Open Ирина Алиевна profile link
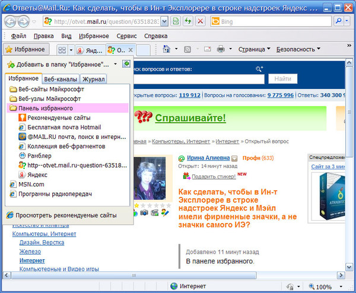356x293 pixels. pos(208,158)
